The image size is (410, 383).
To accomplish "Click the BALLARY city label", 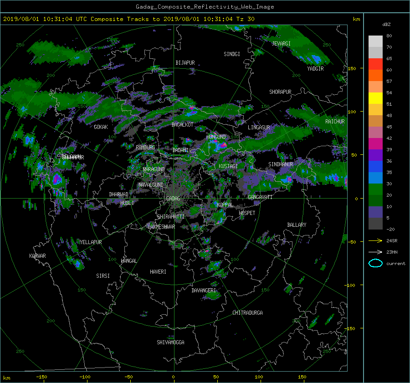I will [x=297, y=225].
